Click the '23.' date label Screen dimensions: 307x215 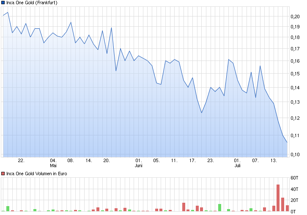coord(211,161)
